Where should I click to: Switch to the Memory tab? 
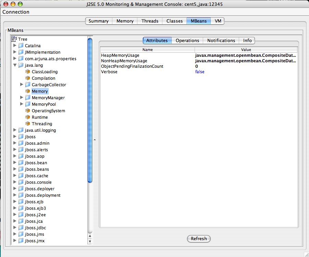click(x=125, y=21)
